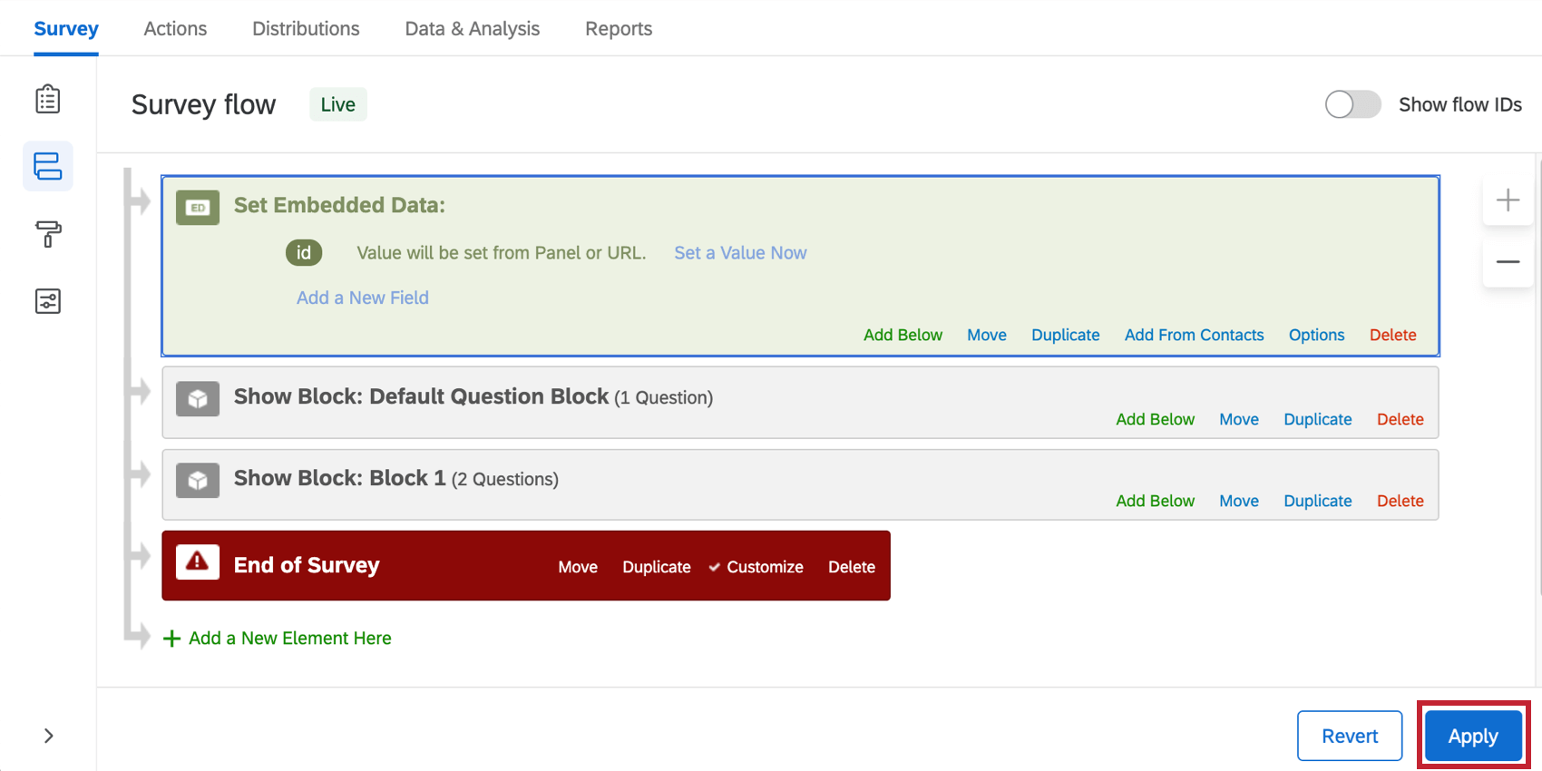Click the Default Question Block cube icon
This screenshot has height=771, width=1542.
198,398
